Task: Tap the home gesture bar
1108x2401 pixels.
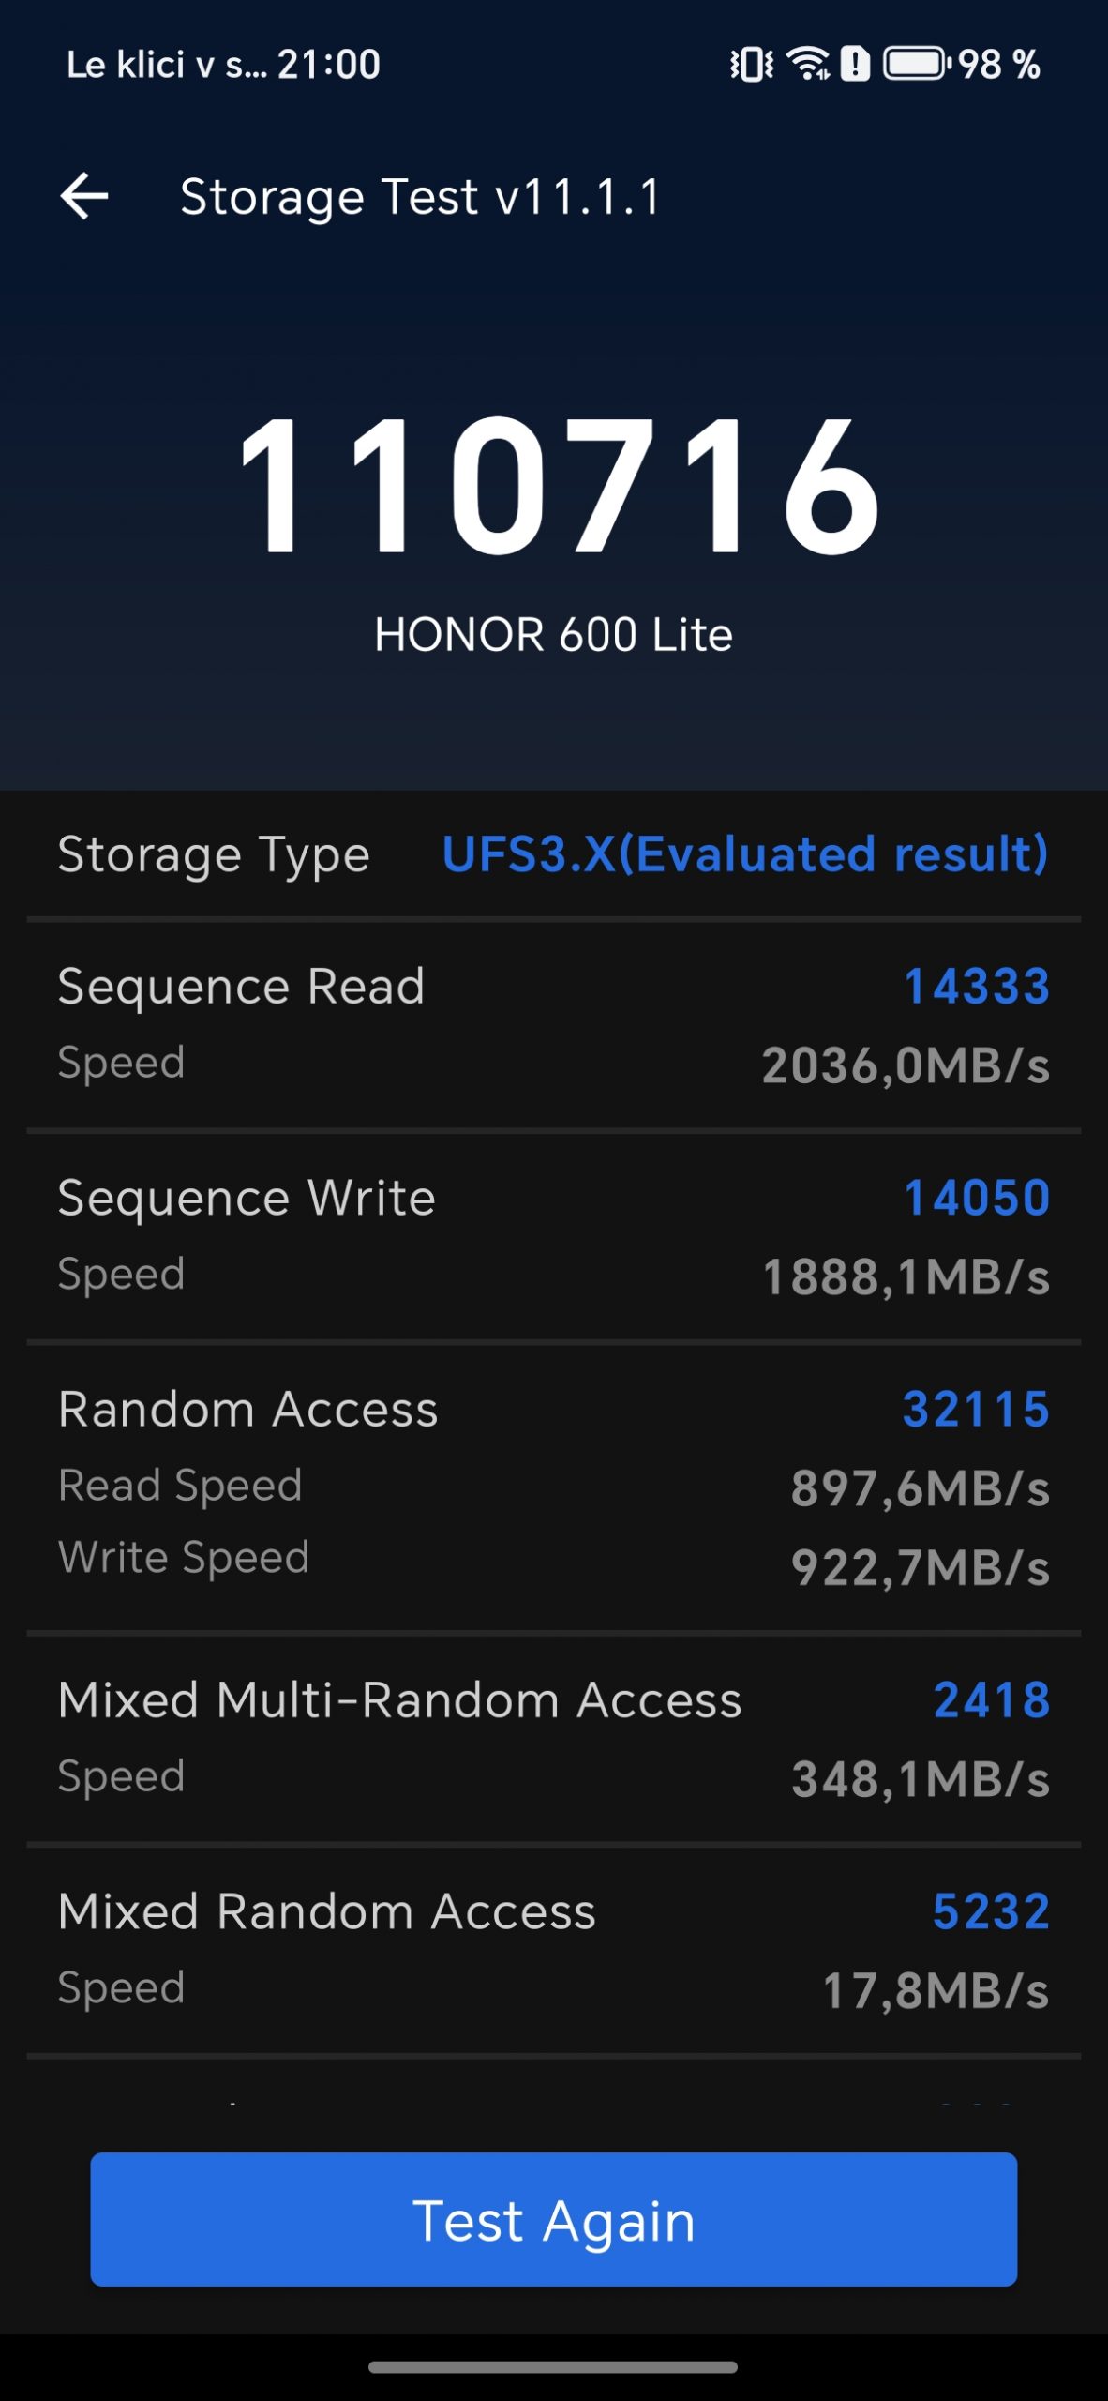Action: (553, 2367)
